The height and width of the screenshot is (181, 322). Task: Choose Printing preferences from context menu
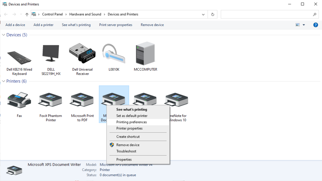coord(131,122)
